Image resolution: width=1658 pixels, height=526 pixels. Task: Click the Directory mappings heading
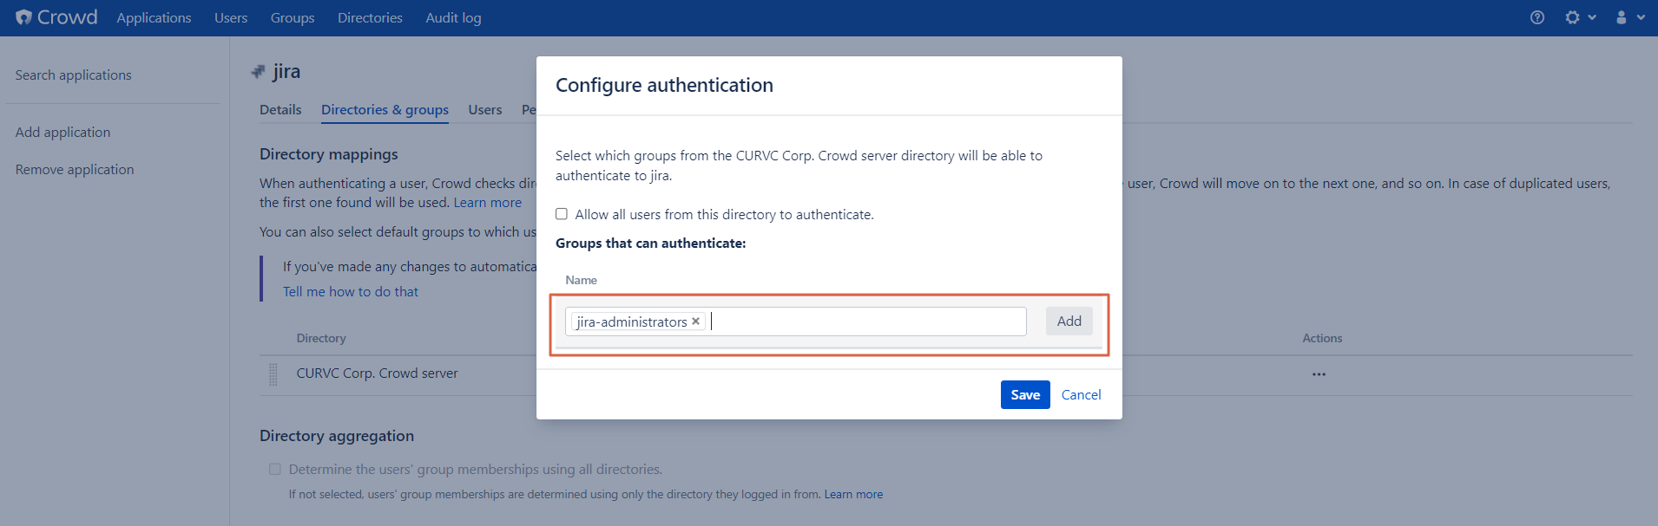329,154
